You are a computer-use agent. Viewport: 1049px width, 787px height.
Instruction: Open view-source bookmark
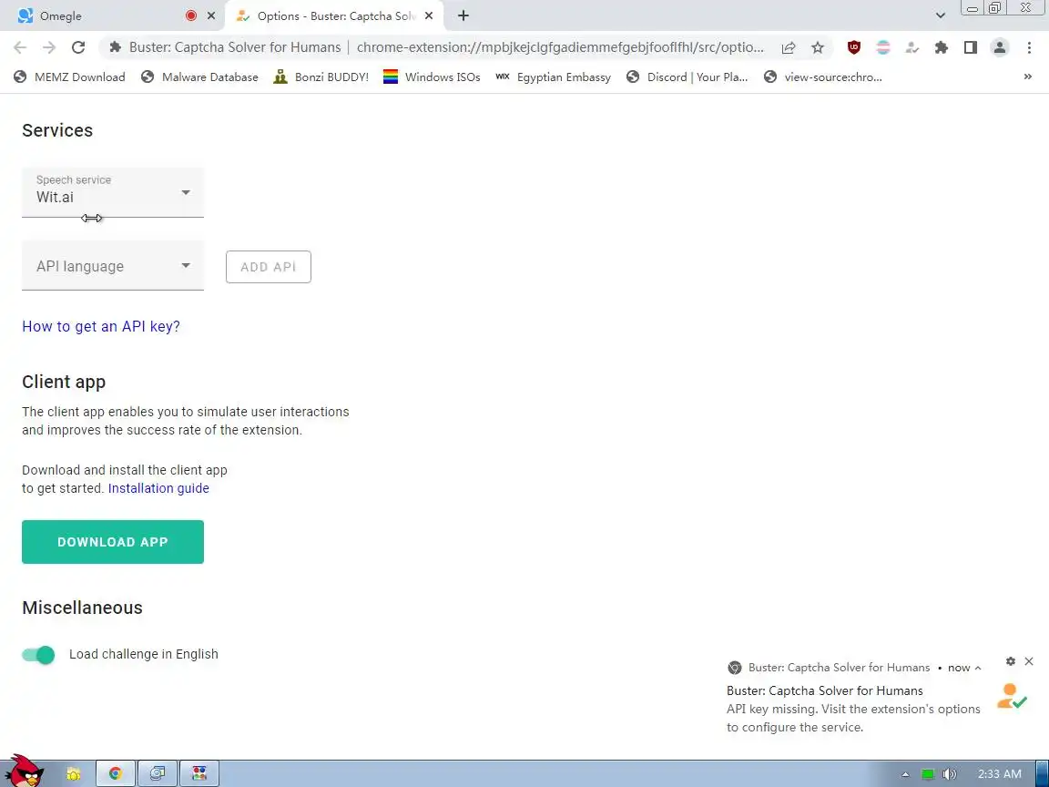(x=823, y=77)
